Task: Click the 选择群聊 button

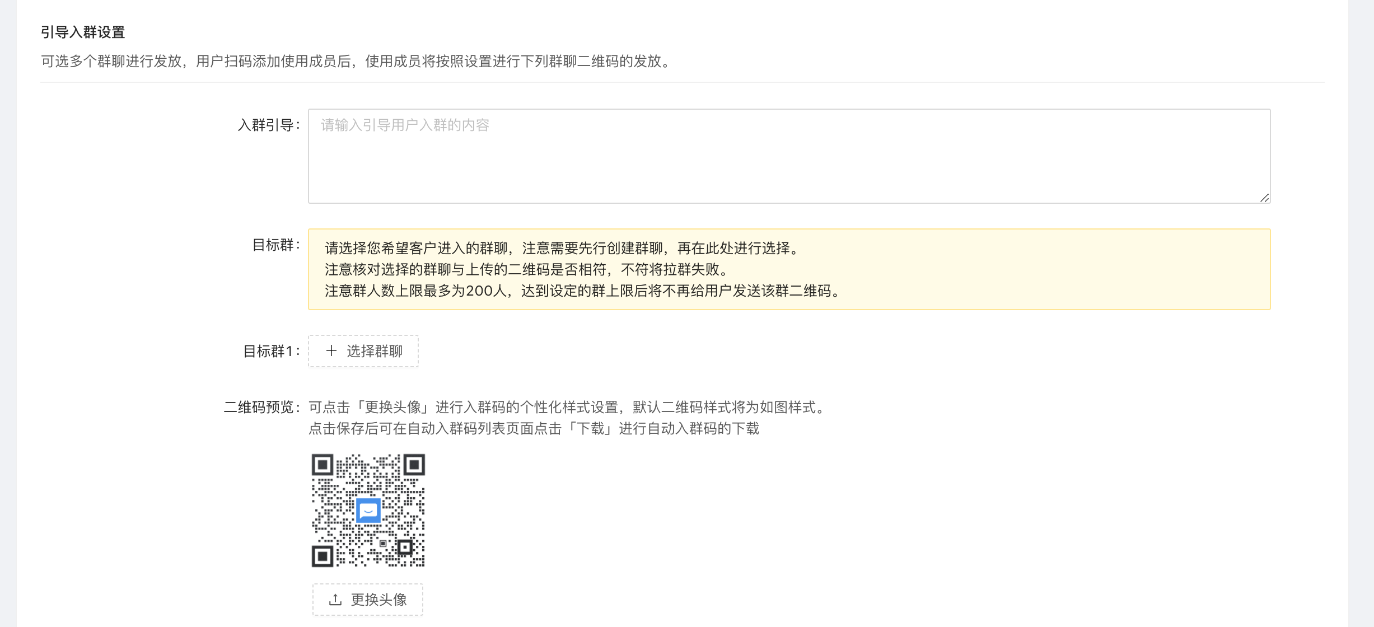Action: point(363,351)
